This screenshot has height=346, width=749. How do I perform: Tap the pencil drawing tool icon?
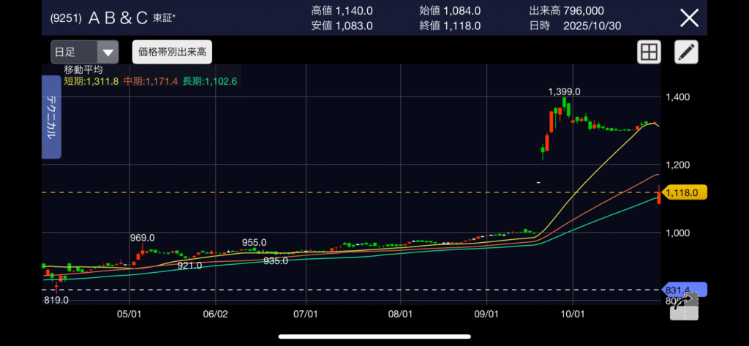(x=686, y=52)
